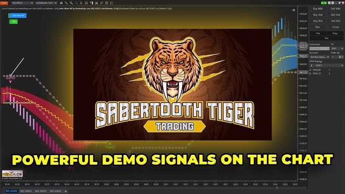The height and width of the screenshot is (194, 345).
Task: Open the ATM Strategy dropdown
Action: (327, 65)
